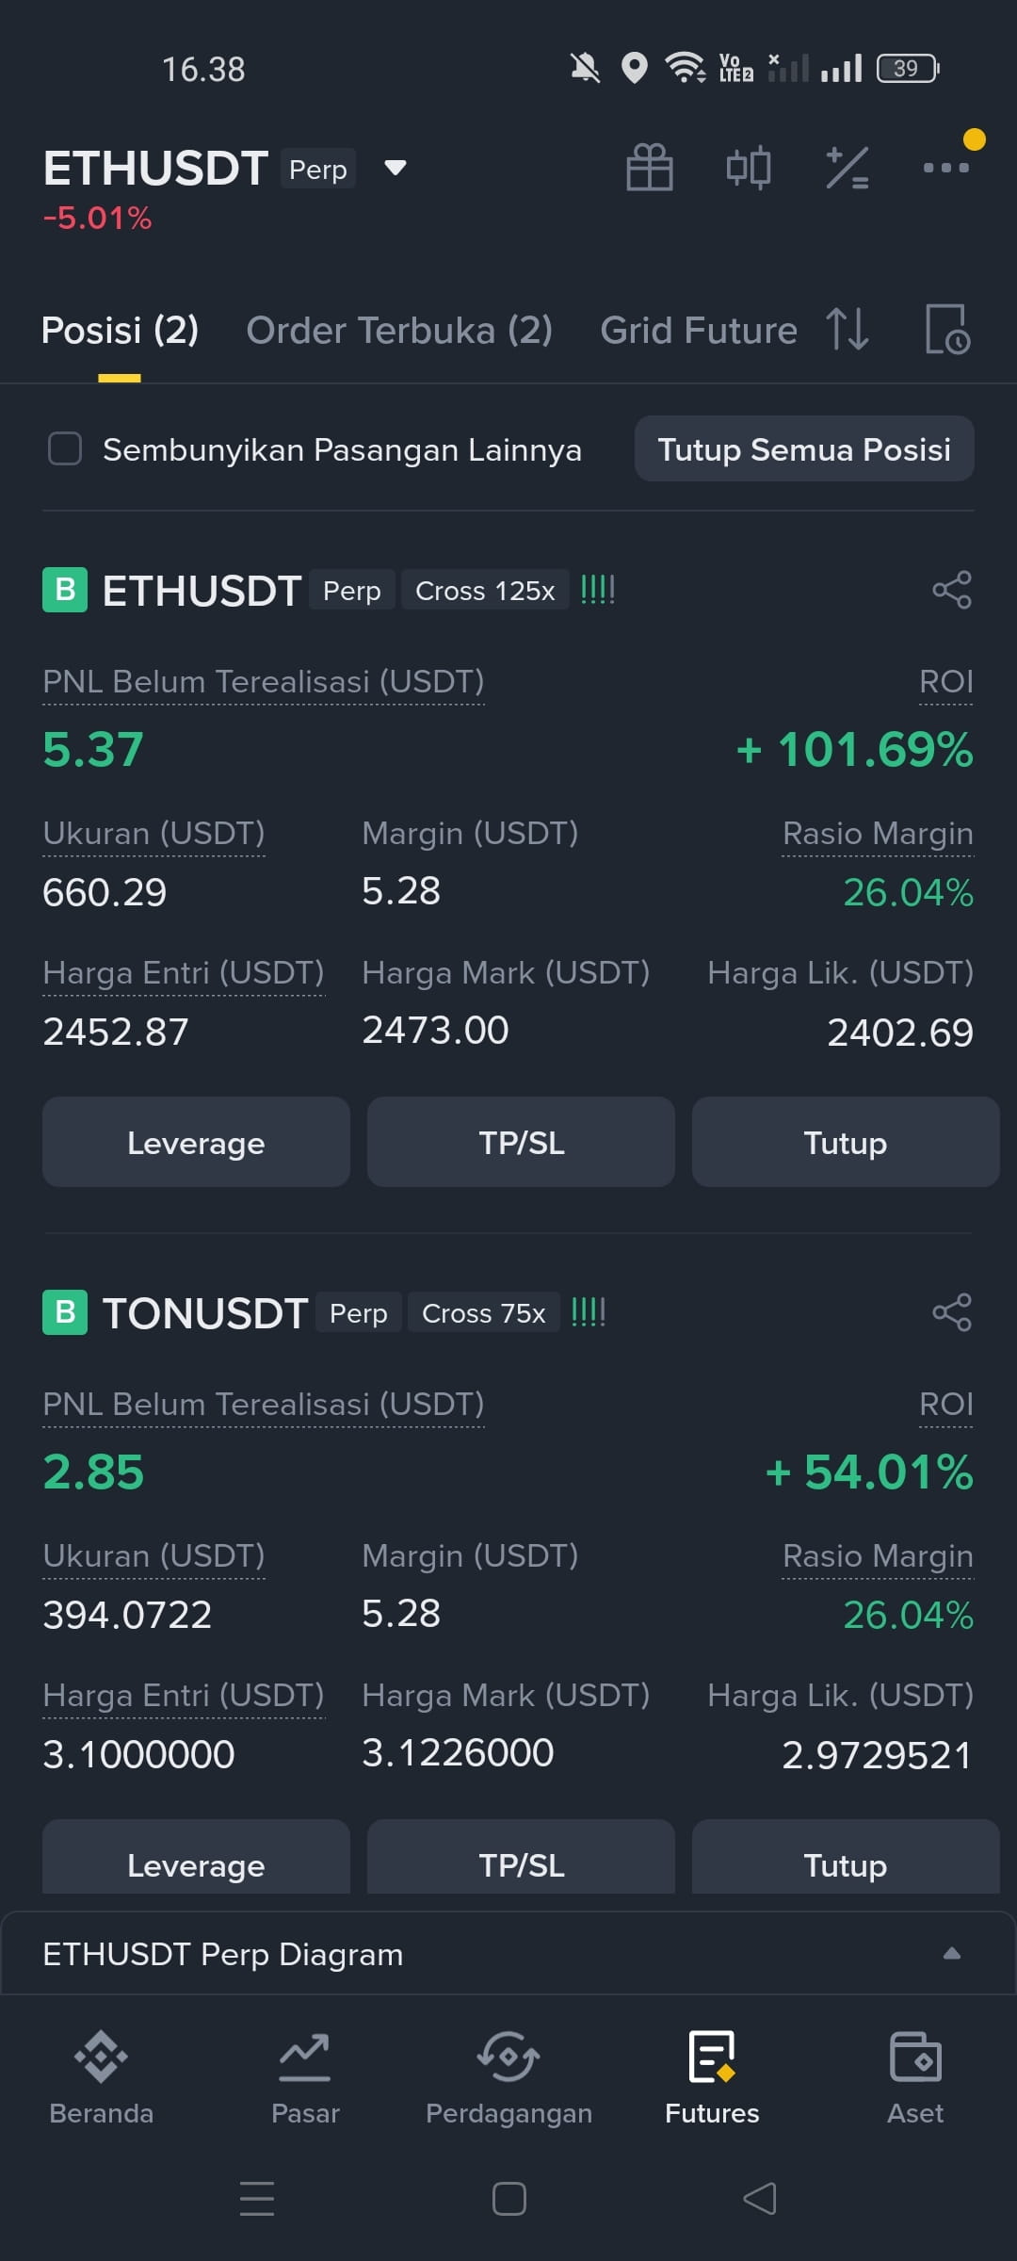
Task: Open Cross 75x margin mode selector
Action: point(484,1312)
